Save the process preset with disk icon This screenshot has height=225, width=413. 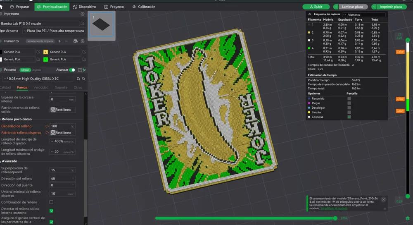[78, 79]
